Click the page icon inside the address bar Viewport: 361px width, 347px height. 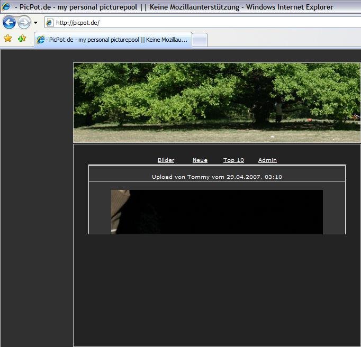(50, 23)
